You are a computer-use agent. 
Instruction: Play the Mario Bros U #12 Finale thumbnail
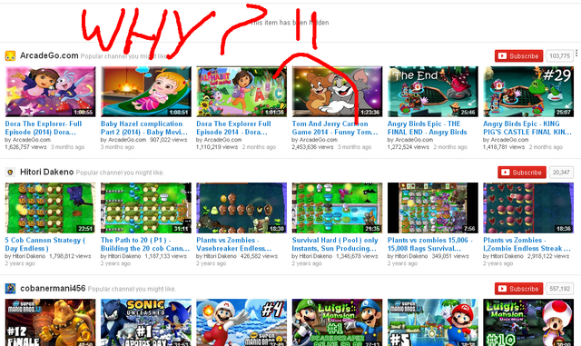click(51, 322)
